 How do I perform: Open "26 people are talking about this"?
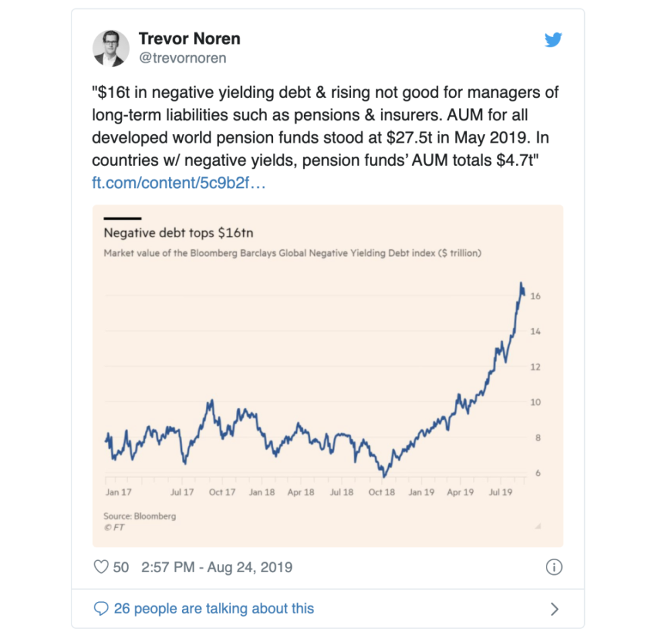point(214,609)
